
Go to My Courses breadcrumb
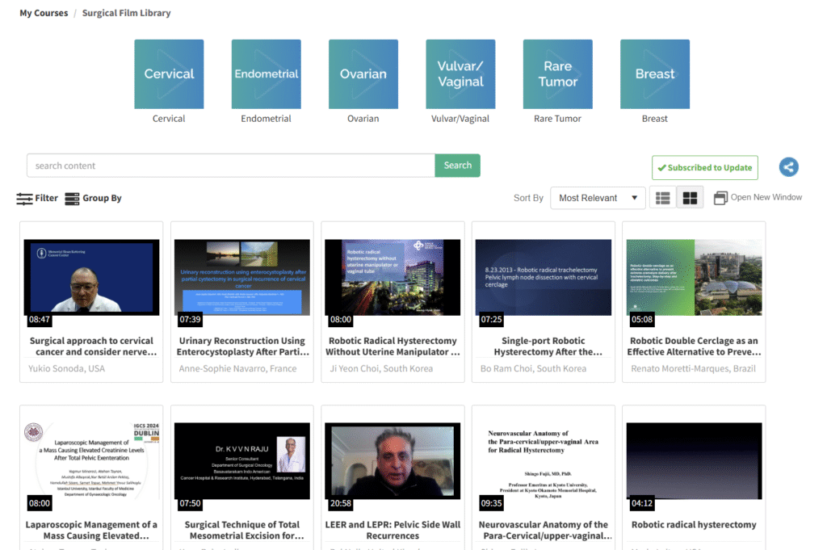click(x=44, y=13)
